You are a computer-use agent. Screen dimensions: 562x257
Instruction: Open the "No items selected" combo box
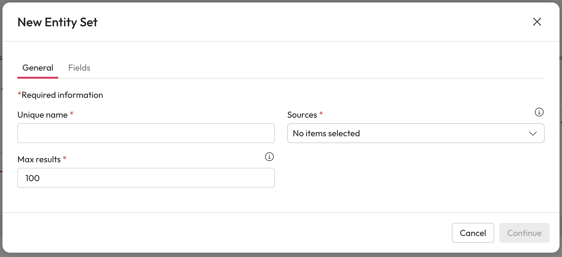tap(402, 133)
